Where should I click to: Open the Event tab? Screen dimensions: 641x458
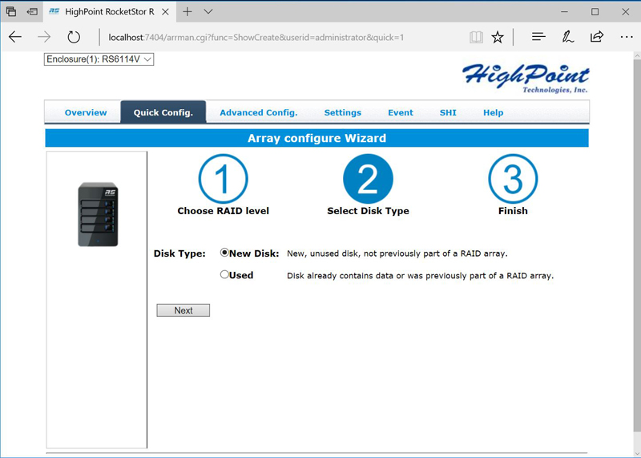tap(401, 112)
